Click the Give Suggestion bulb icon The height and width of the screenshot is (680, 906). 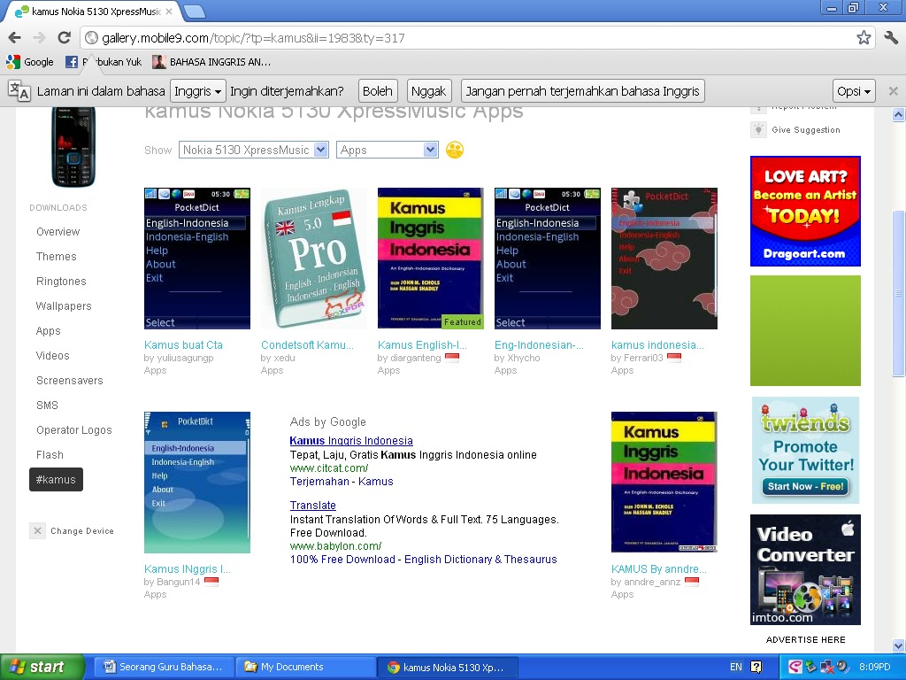[x=758, y=129]
